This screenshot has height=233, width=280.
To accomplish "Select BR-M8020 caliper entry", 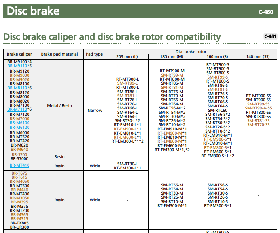I will (x=19, y=101).
